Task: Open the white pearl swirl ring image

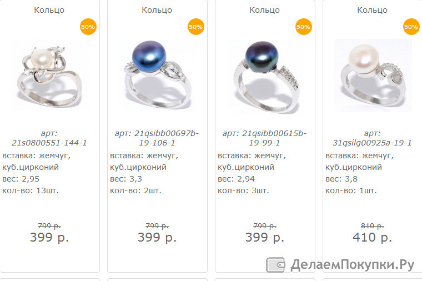Action: [50, 76]
